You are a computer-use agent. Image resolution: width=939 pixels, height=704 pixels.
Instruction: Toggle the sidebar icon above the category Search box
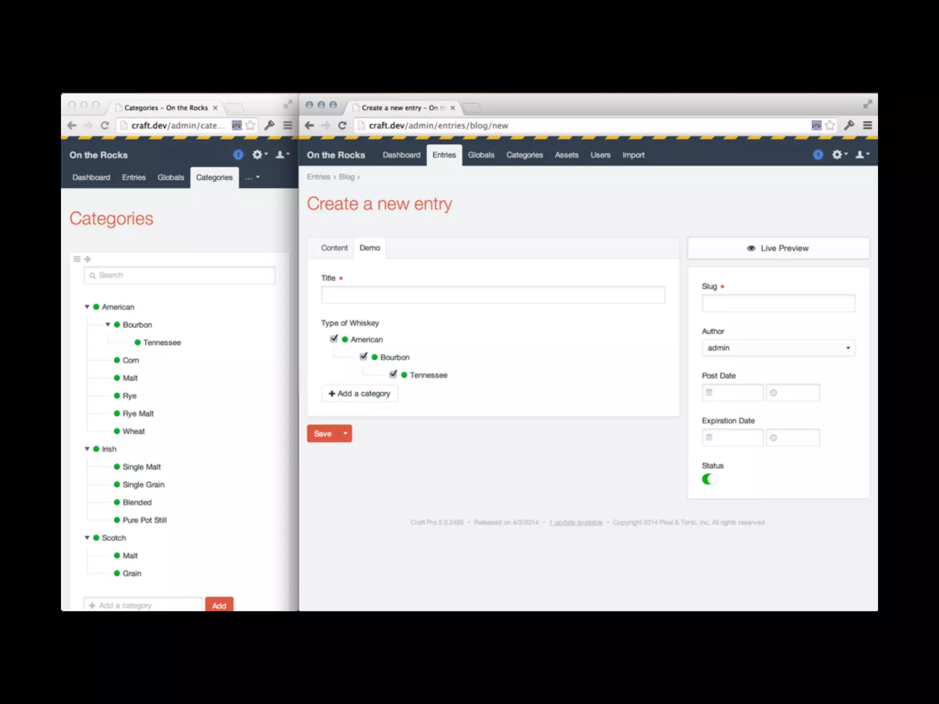pyautogui.click(x=77, y=259)
